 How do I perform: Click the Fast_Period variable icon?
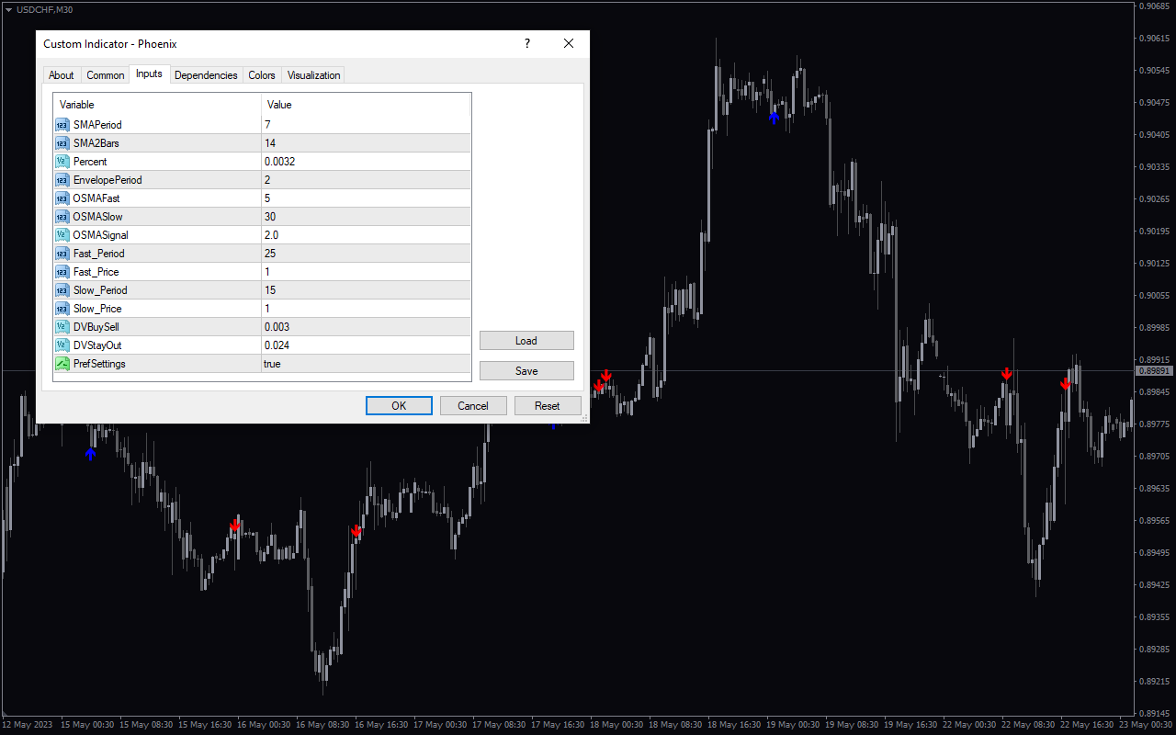point(62,254)
